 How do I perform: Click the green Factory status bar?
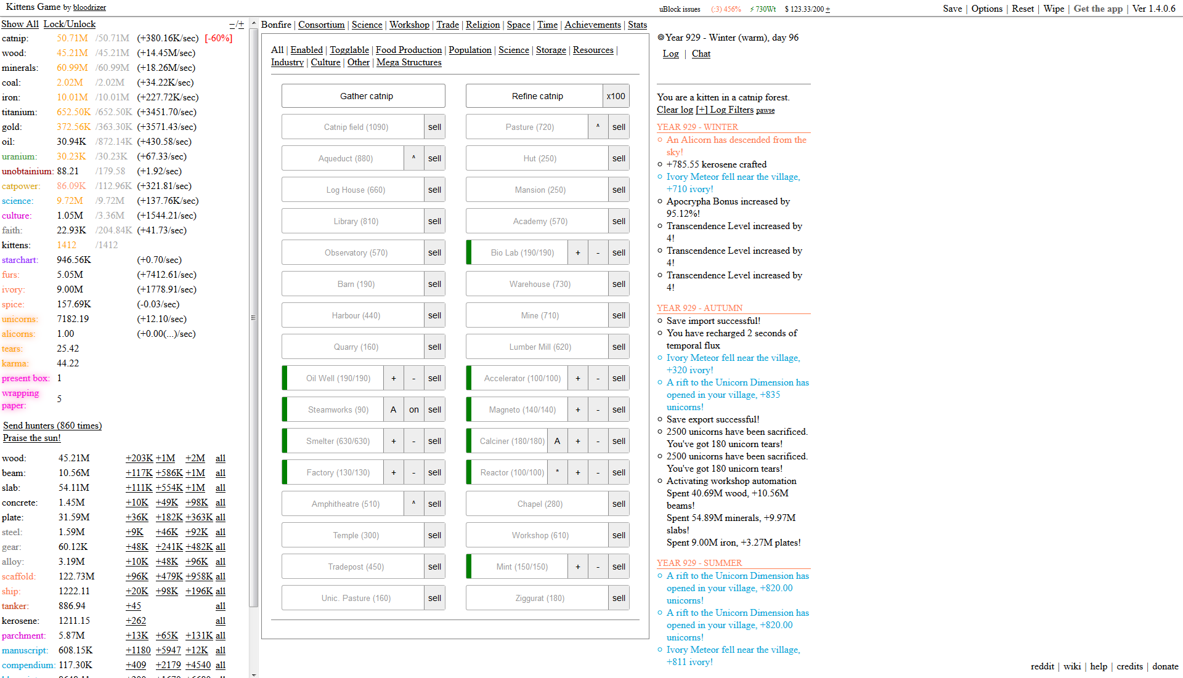(285, 472)
